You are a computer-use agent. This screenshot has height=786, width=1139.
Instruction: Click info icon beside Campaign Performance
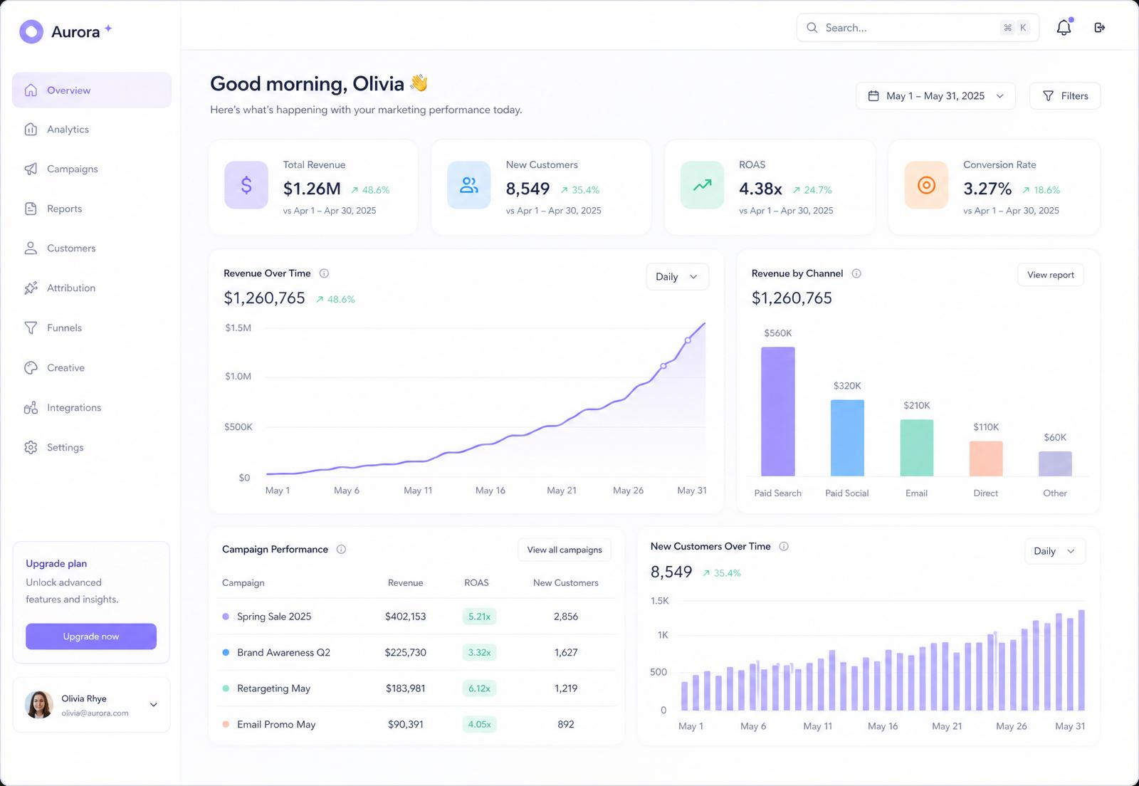(x=341, y=550)
